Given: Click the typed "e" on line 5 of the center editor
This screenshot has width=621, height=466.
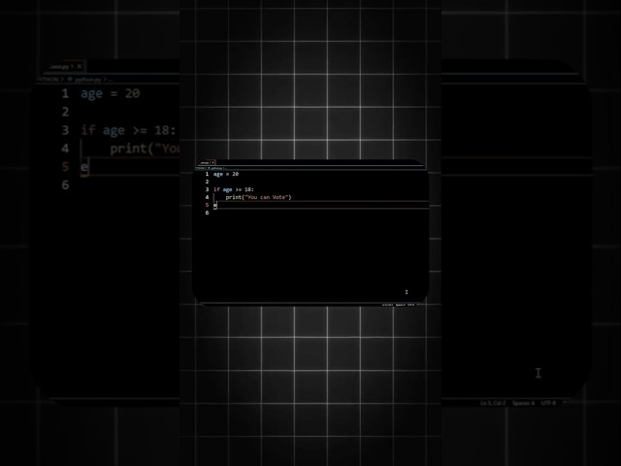Looking at the screenshot, I should point(215,205).
